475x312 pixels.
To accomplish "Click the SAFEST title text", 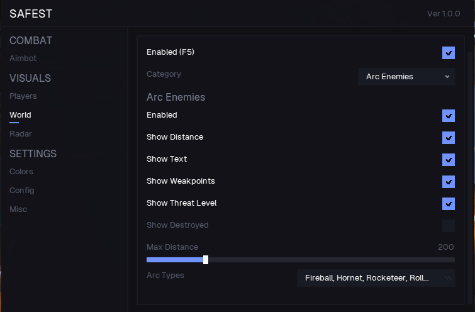I will tap(31, 13).
